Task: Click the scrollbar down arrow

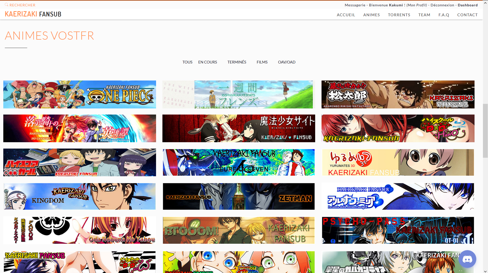Action: pyautogui.click(x=485, y=271)
